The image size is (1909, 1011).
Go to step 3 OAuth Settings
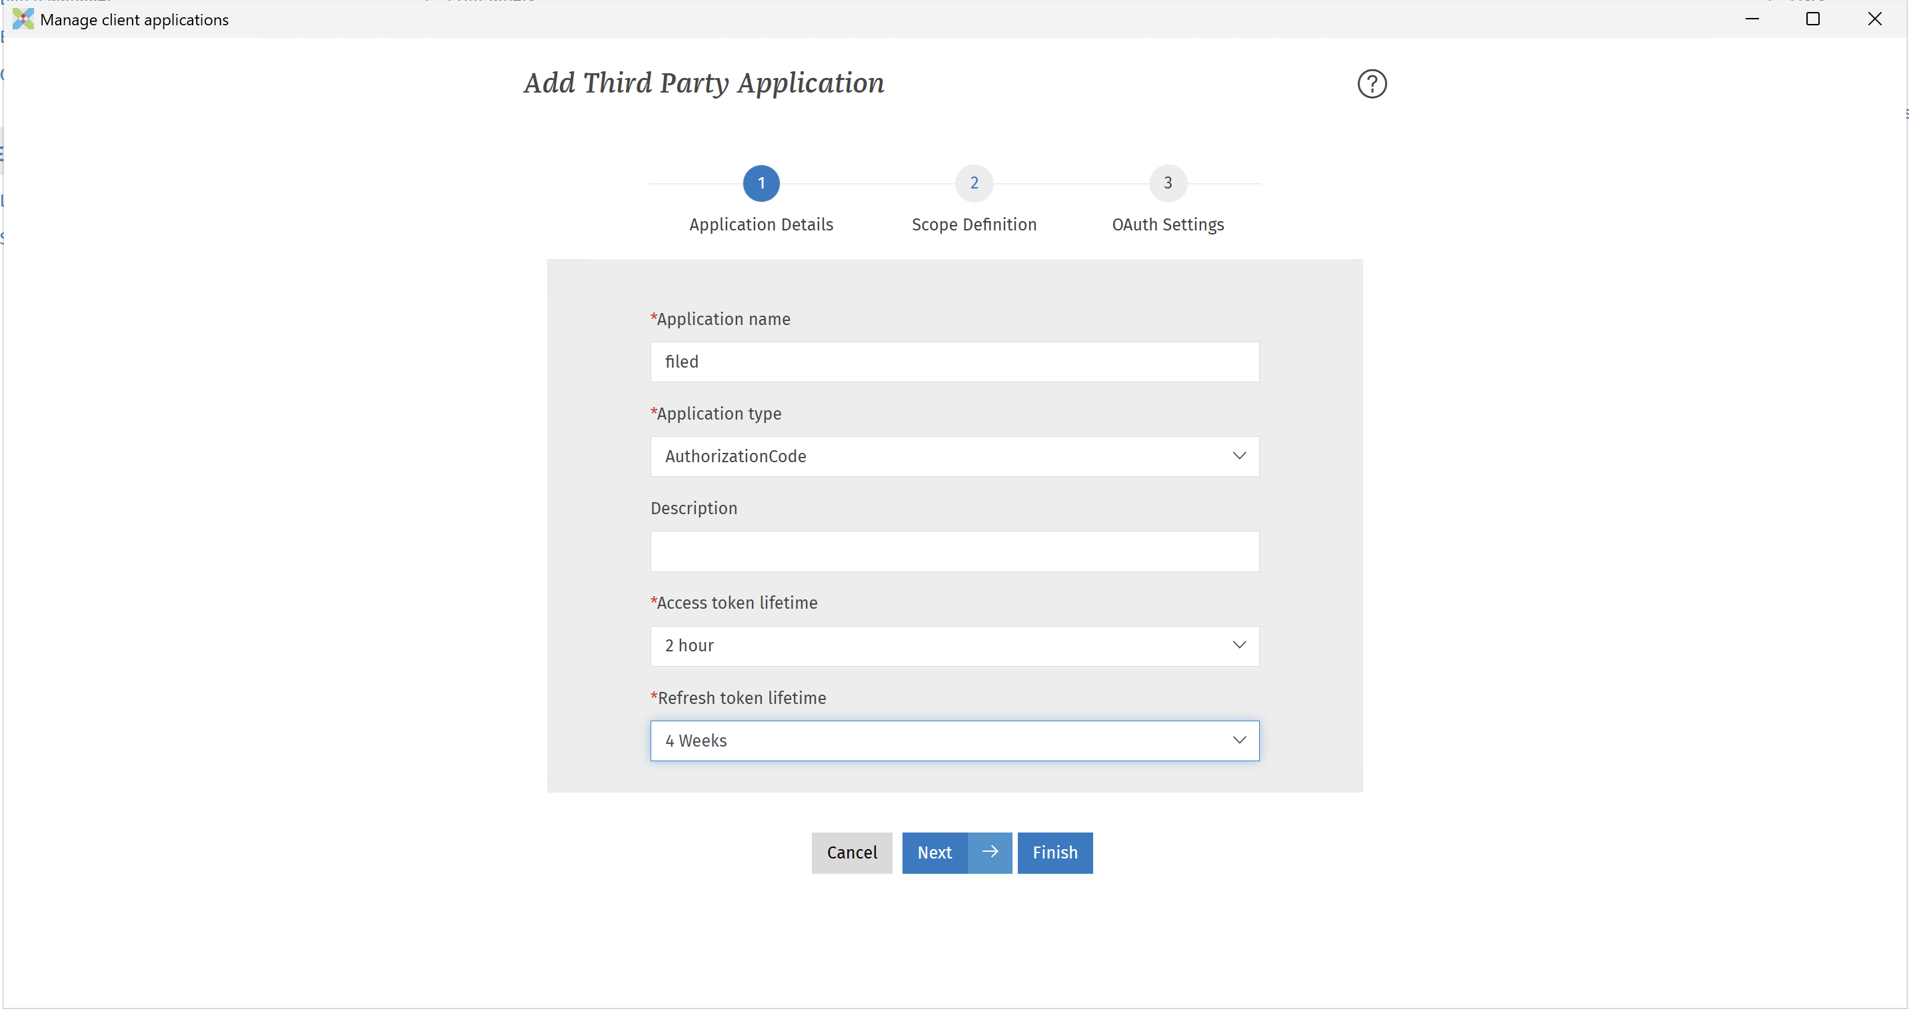pyautogui.click(x=1168, y=183)
